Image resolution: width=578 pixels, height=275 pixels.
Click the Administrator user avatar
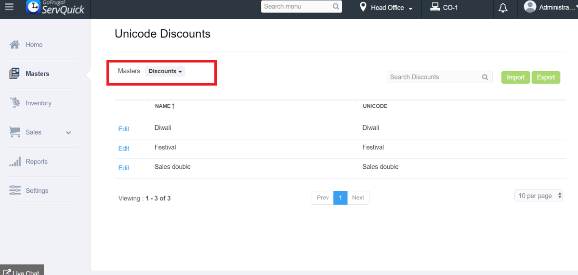point(530,7)
